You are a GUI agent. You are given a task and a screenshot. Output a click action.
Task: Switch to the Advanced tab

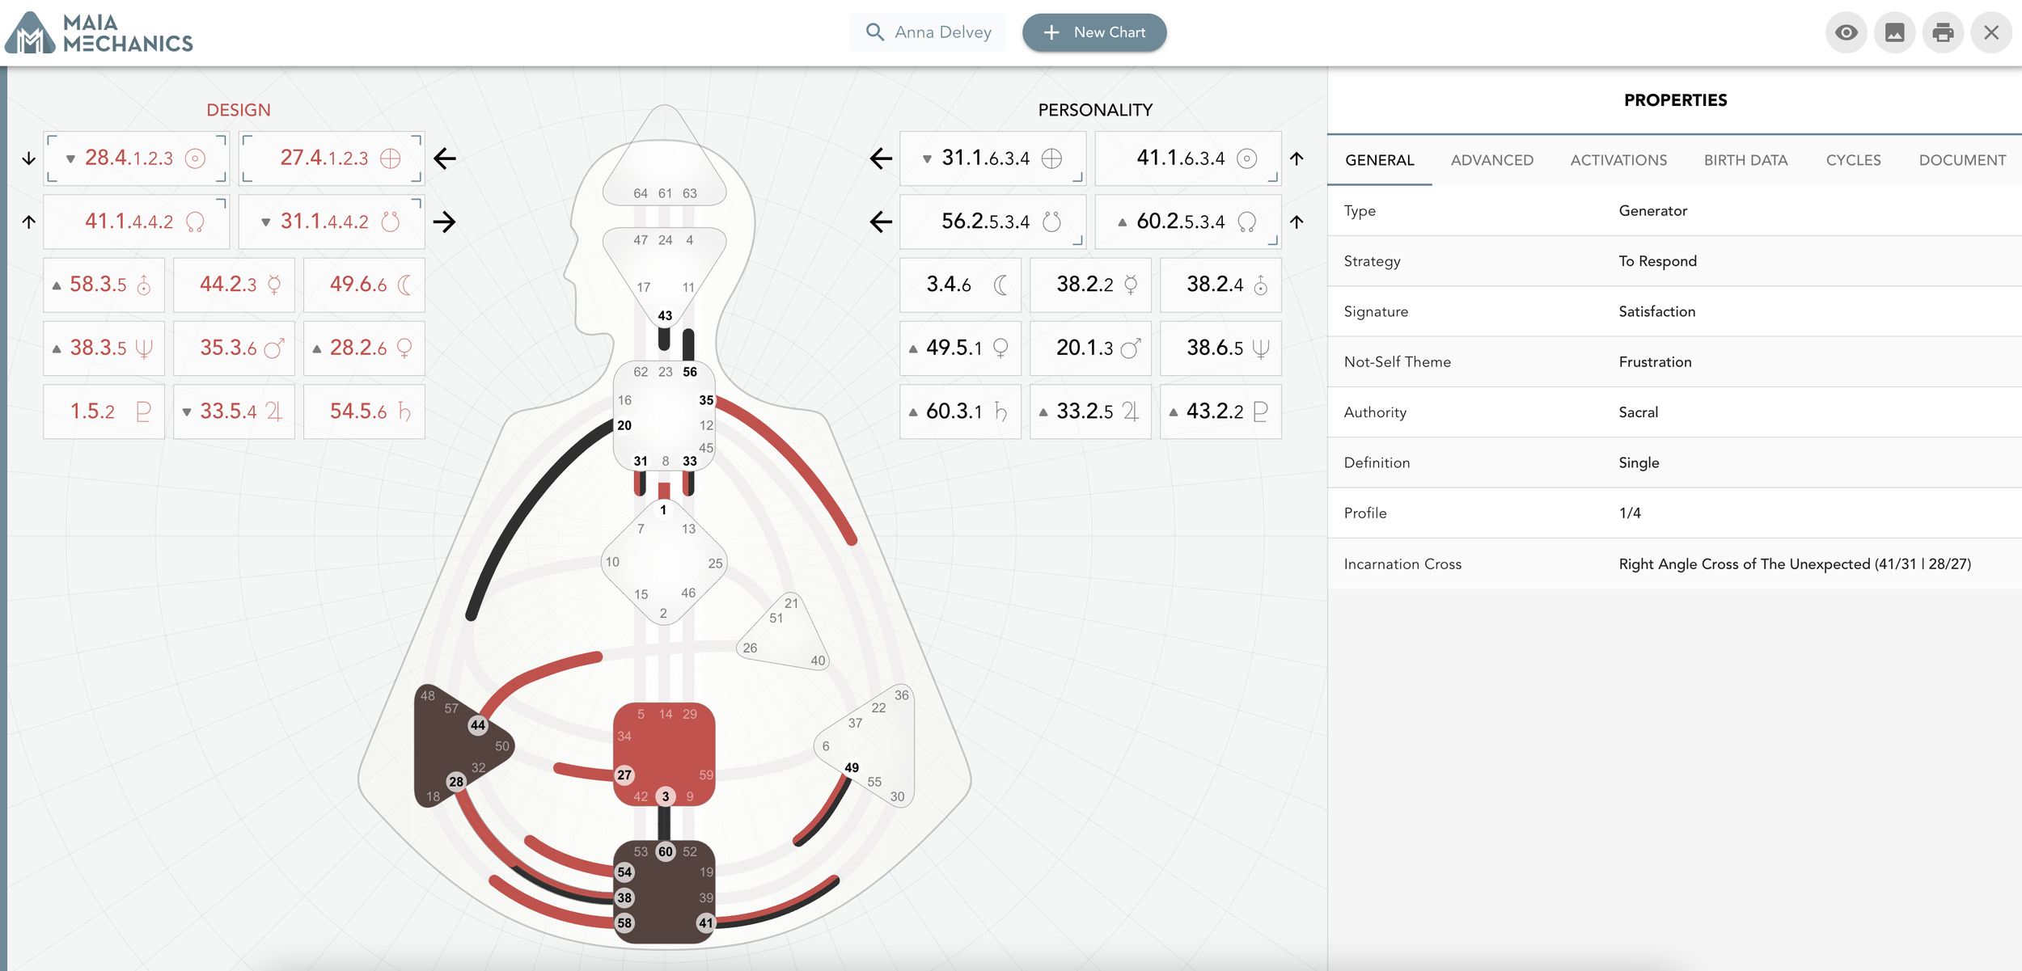tap(1492, 160)
